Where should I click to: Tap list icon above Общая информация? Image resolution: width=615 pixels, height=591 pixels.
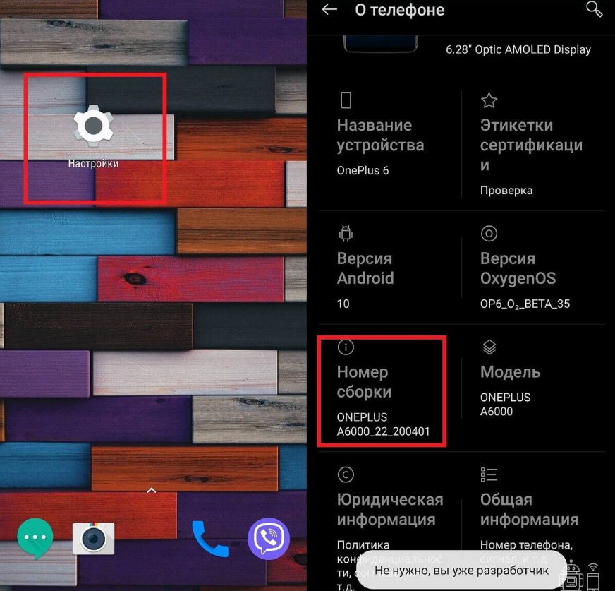coord(489,474)
